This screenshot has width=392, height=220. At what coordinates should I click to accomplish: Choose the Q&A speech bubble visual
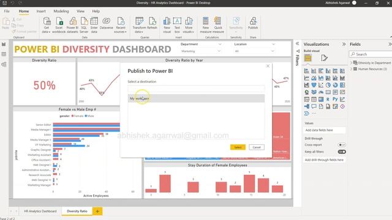(x=314, y=106)
